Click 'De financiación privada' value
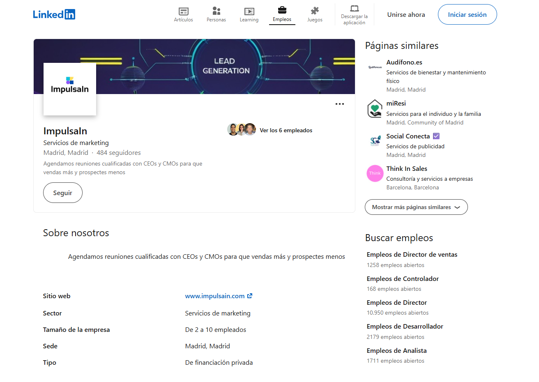539x382 pixels. coord(219,362)
